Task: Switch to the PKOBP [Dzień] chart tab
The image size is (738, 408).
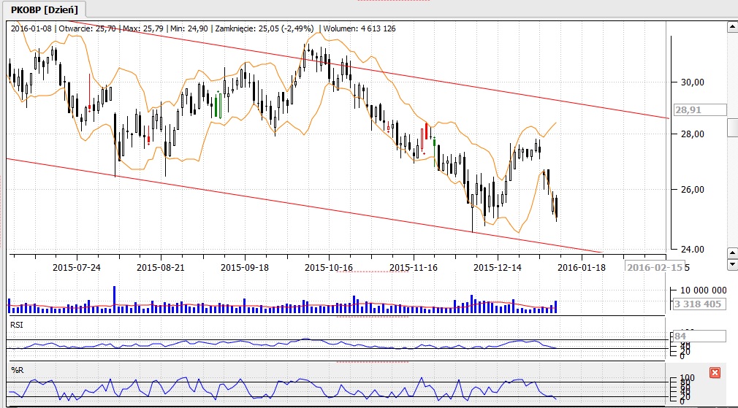Action: tap(44, 9)
